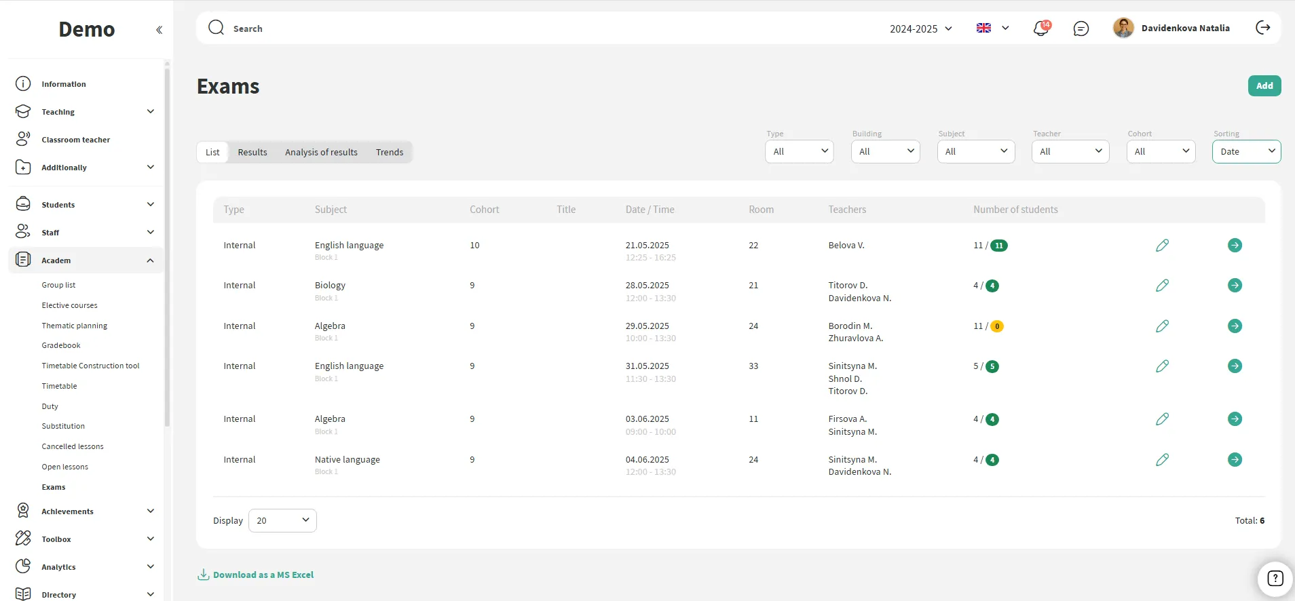Image resolution: width=1295 pixels, height=601 pixels.
Task: Switch to the Analysis of results tab
Action: [x=321, y=152]
